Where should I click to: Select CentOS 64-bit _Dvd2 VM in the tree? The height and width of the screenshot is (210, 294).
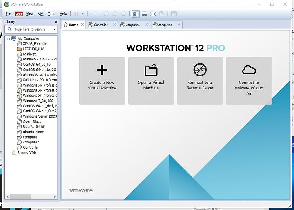point(40,111)
